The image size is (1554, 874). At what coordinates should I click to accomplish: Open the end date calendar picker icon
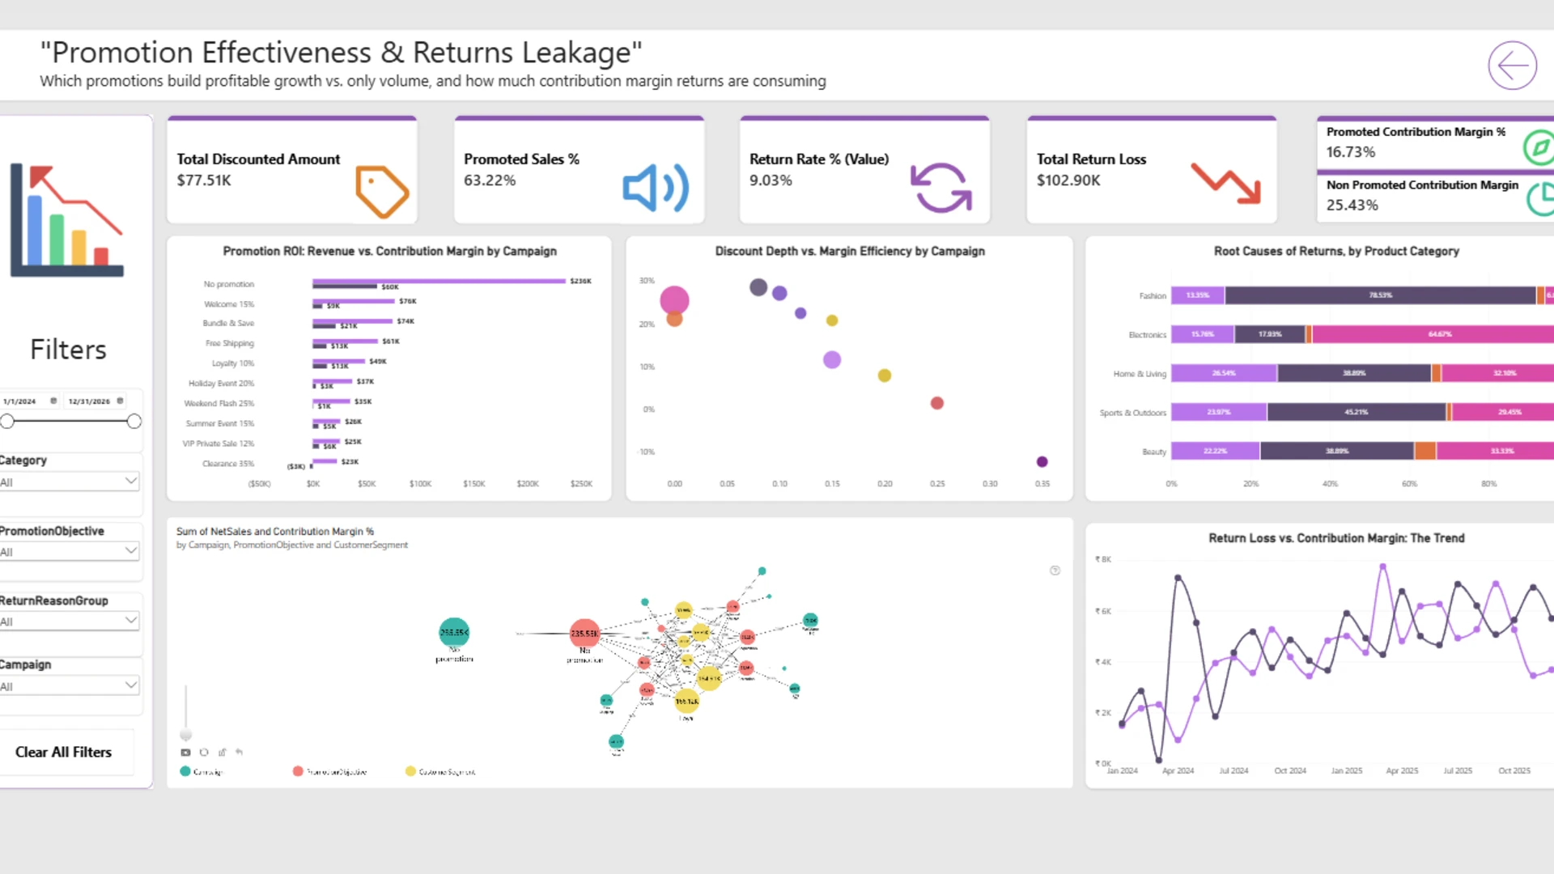click(120, 401)
